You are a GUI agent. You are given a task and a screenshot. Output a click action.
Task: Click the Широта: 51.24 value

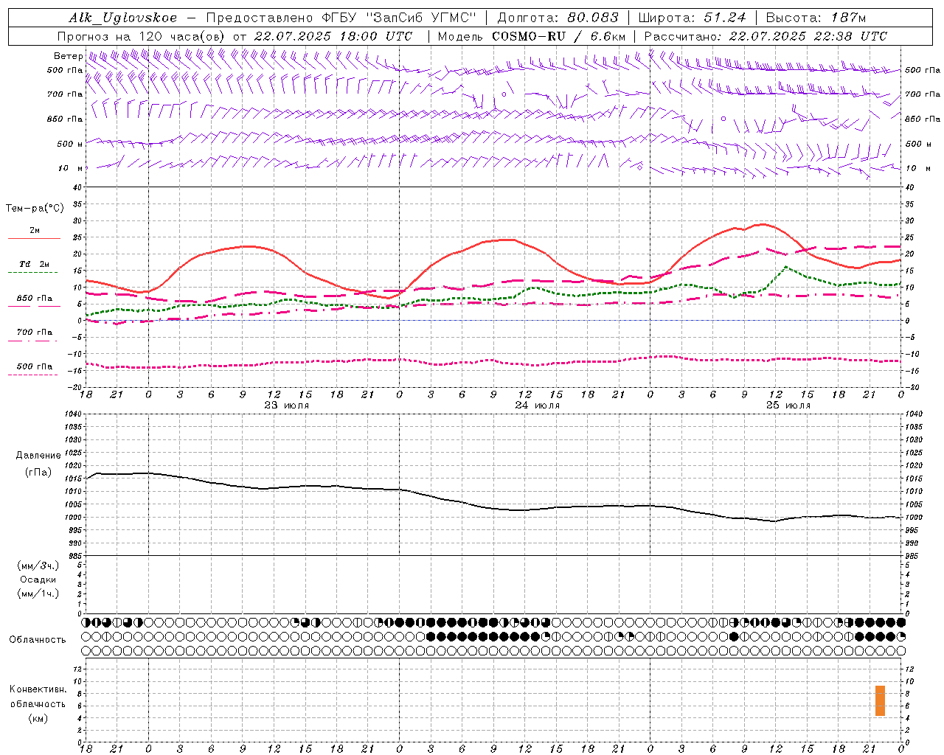tap(693, 18)
